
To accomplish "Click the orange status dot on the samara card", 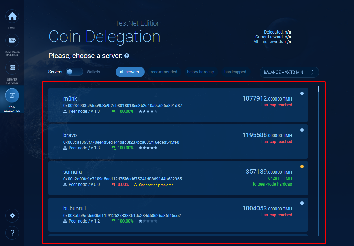I will click(302, 167).
